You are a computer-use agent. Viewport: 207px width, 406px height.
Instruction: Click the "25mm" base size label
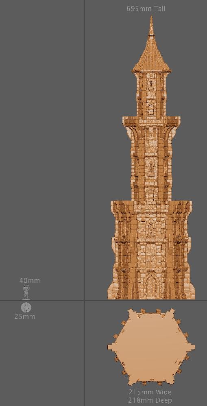point(24,317)
